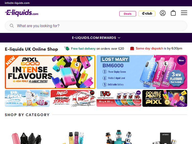192x144 pixels.
Task: Open the Pablo Seriously Strong banner
Action: pos(73,98)
